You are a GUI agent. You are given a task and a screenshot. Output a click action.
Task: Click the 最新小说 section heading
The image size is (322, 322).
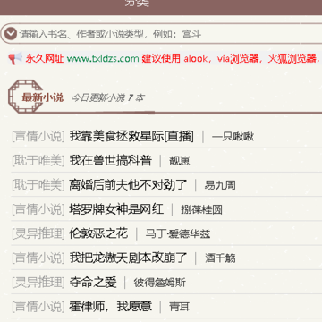coord(42,97)
